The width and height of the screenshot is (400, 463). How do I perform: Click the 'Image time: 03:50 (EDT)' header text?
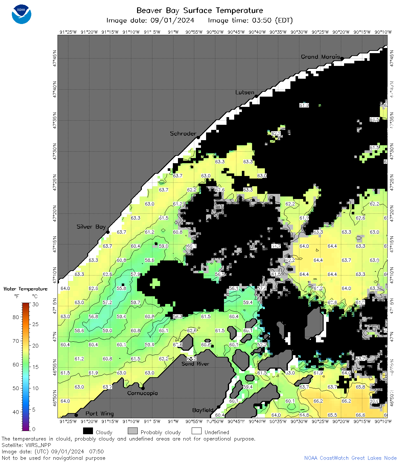click(250, 20)
